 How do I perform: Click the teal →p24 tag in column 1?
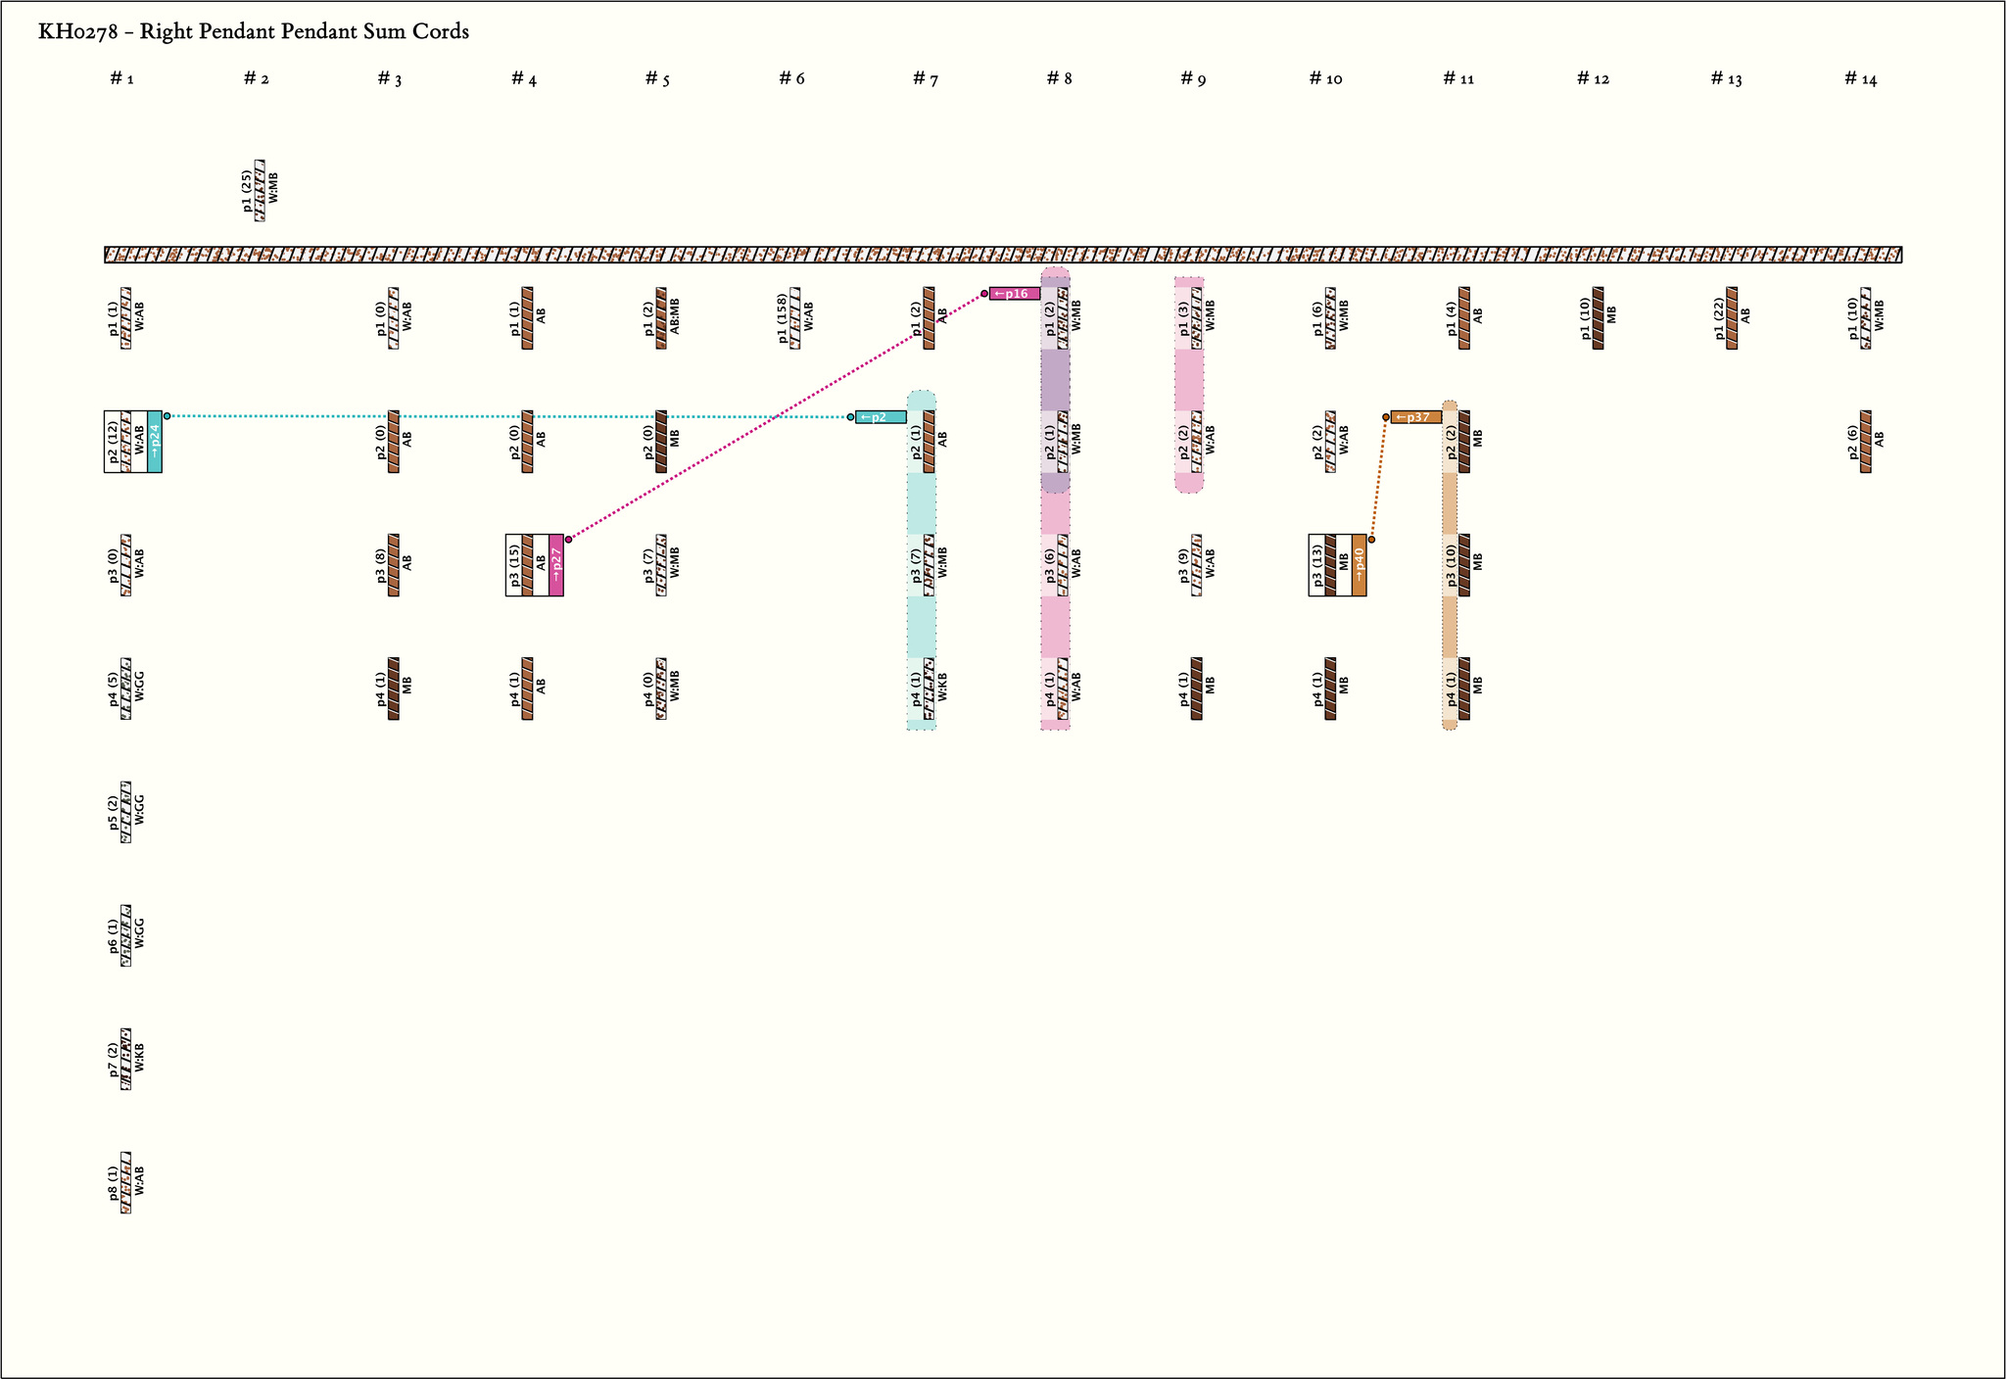coord(155,442)
